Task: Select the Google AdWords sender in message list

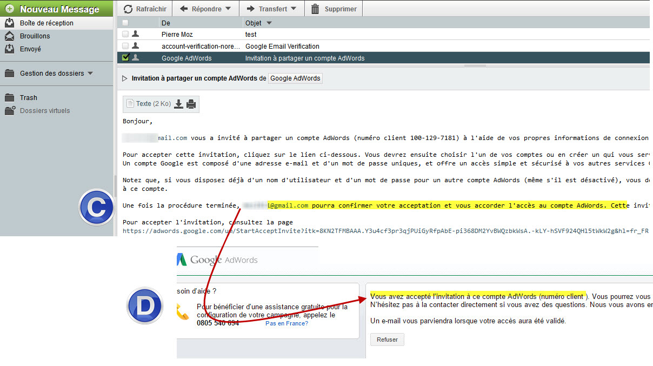Action: click(x=186, y=58)
